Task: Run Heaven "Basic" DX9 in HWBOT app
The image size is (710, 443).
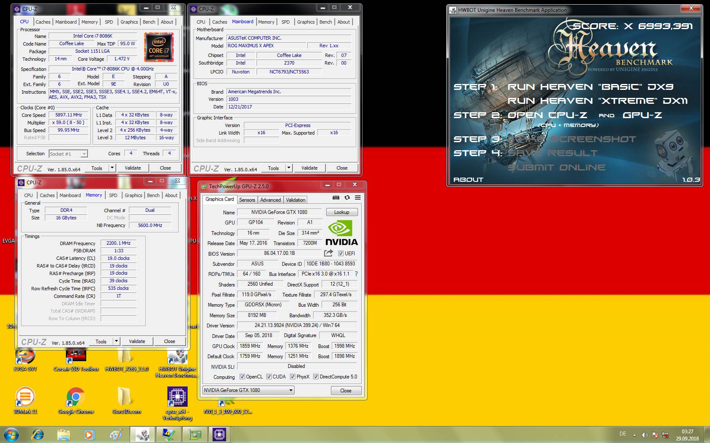Action: pyautogui.click(x=590, y=87)
